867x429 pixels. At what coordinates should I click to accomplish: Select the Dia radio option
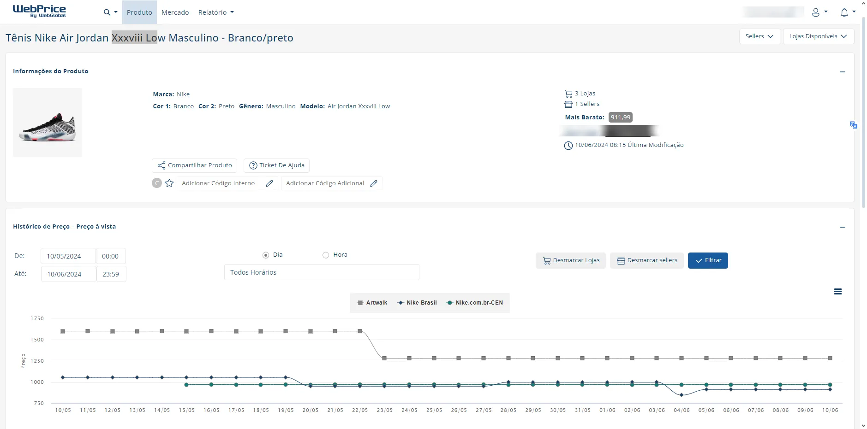coord(266,255)
